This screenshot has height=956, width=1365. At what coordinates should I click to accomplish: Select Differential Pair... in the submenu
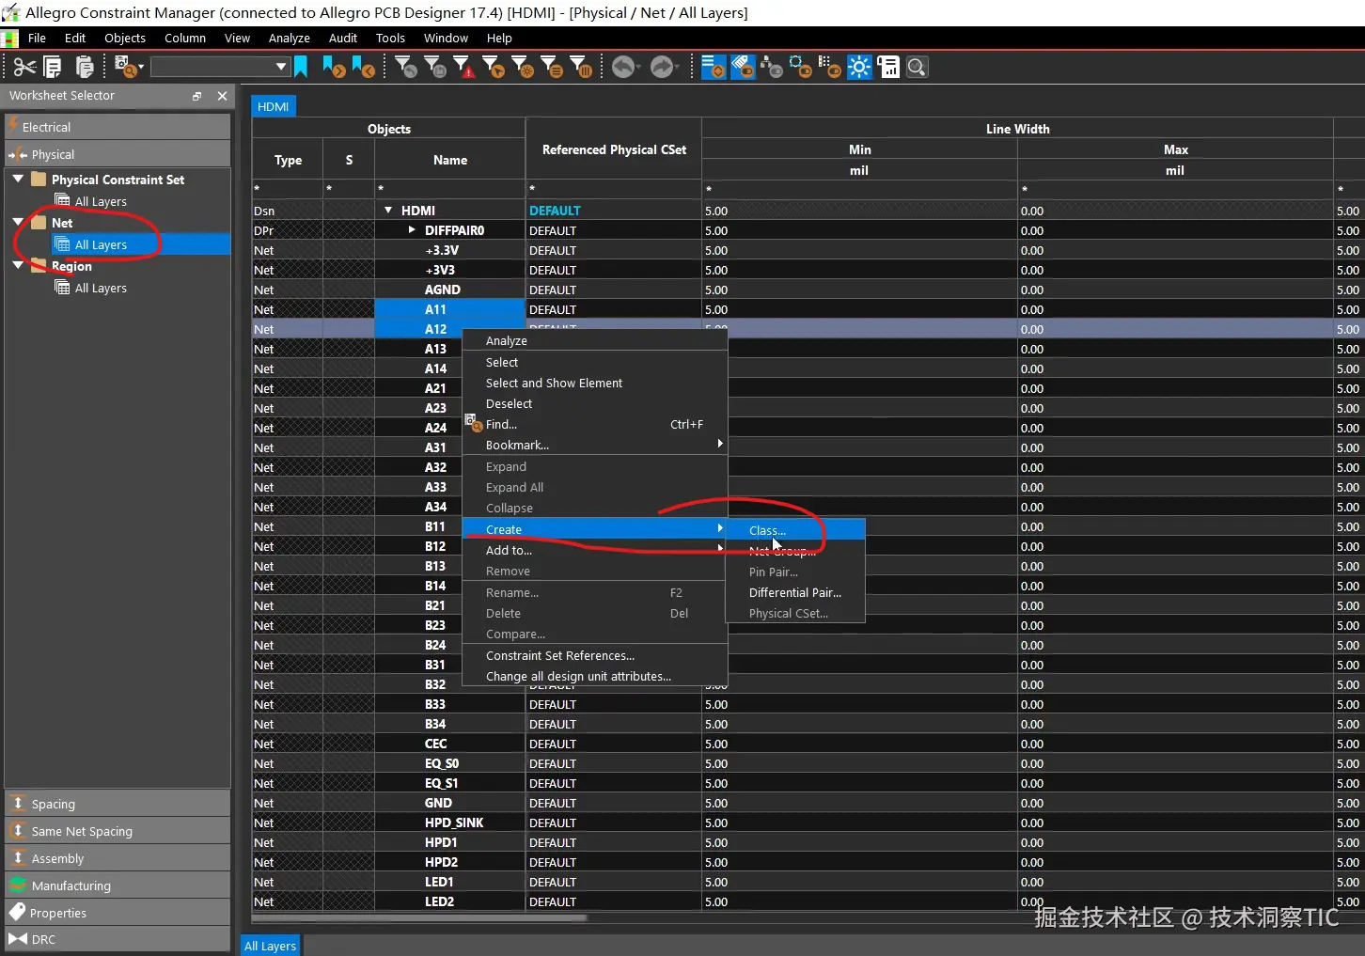pyautogui.click(x=794, y=593)
